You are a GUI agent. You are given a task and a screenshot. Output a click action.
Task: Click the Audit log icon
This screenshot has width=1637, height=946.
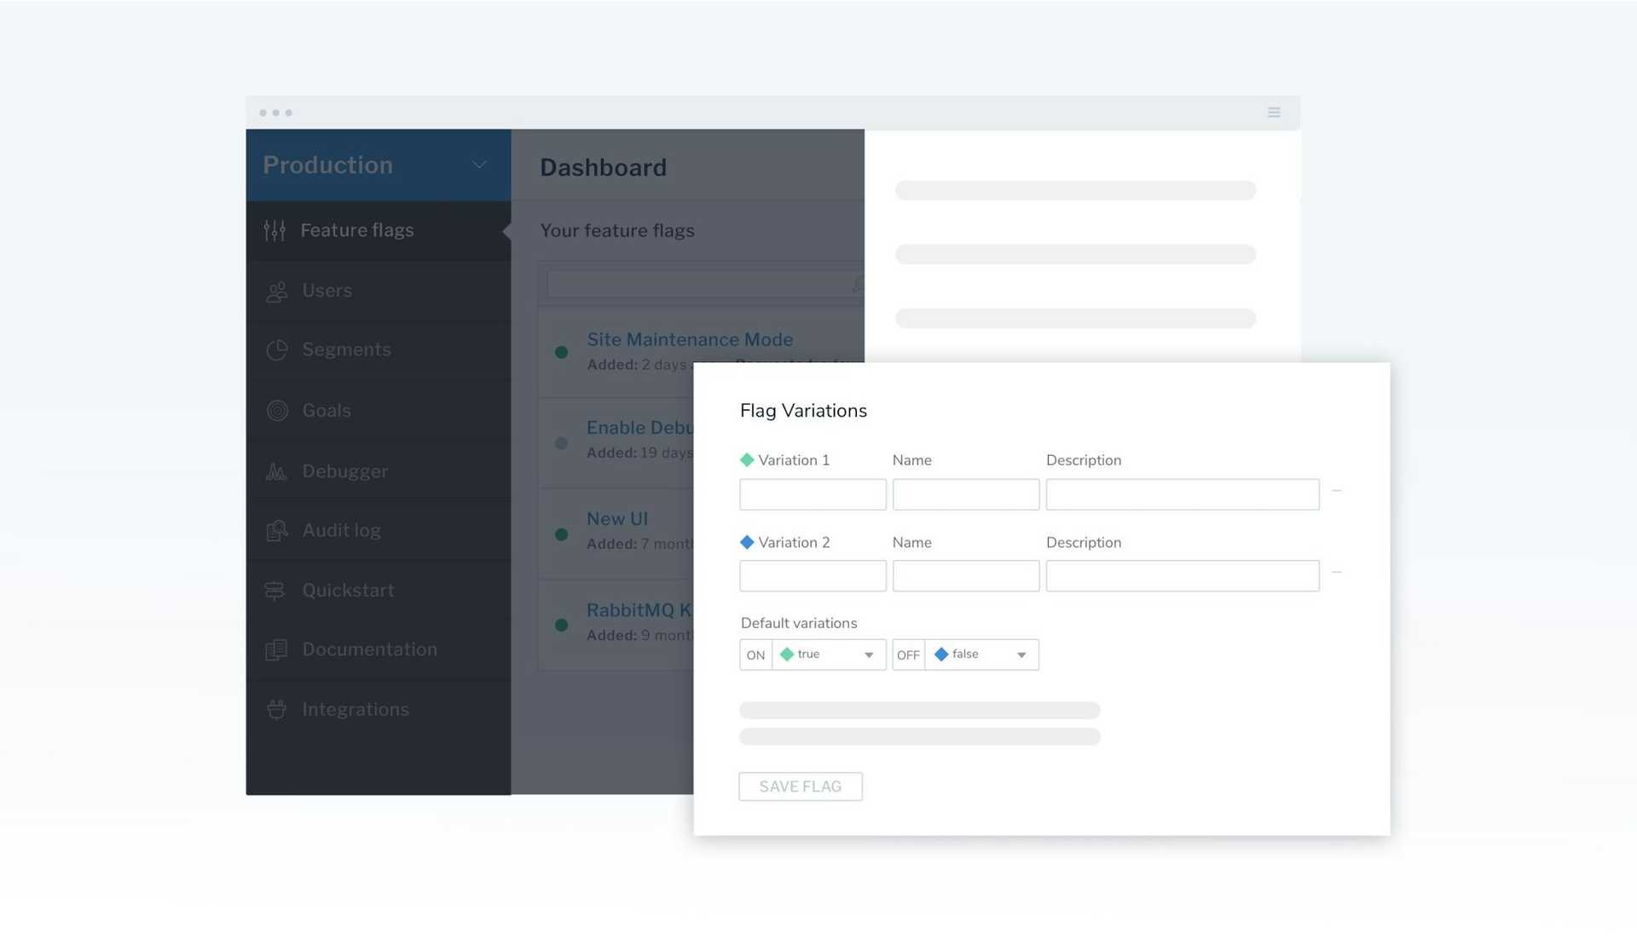pos(276,530)
